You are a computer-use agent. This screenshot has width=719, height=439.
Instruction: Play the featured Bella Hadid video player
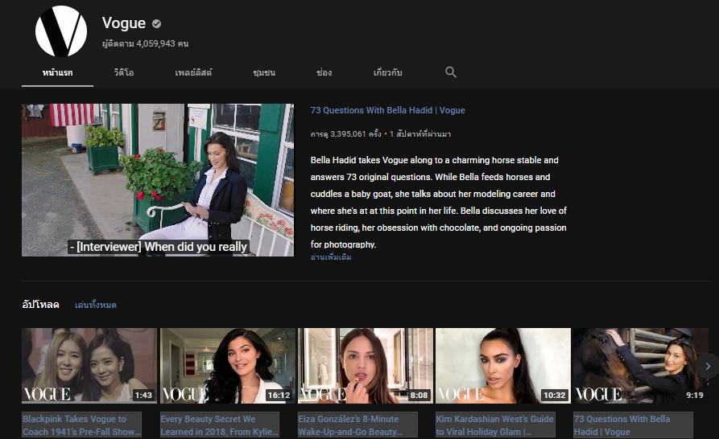(x=158, y=180)
